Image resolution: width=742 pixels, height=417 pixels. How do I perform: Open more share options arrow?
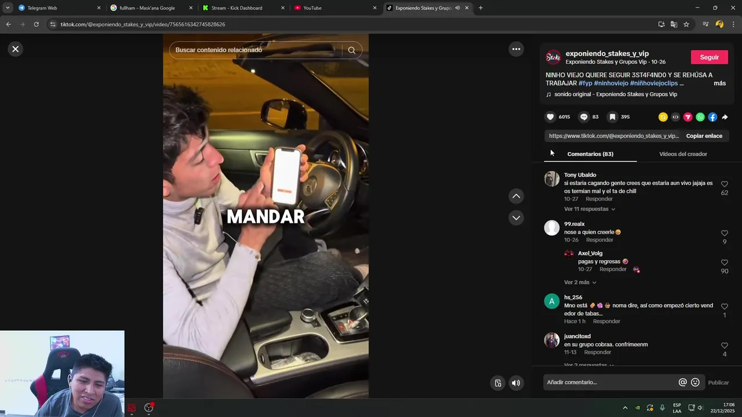725,117
